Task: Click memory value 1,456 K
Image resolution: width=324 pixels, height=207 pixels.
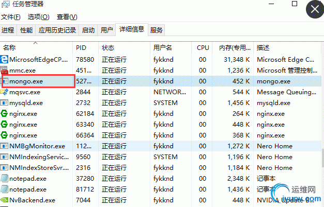Action: click(238, 103)
